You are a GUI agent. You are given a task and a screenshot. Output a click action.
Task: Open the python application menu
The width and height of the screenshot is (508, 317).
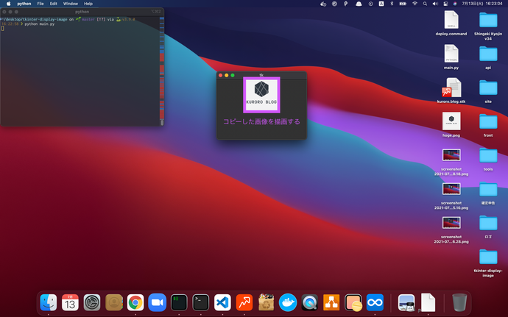pos(24,4)
